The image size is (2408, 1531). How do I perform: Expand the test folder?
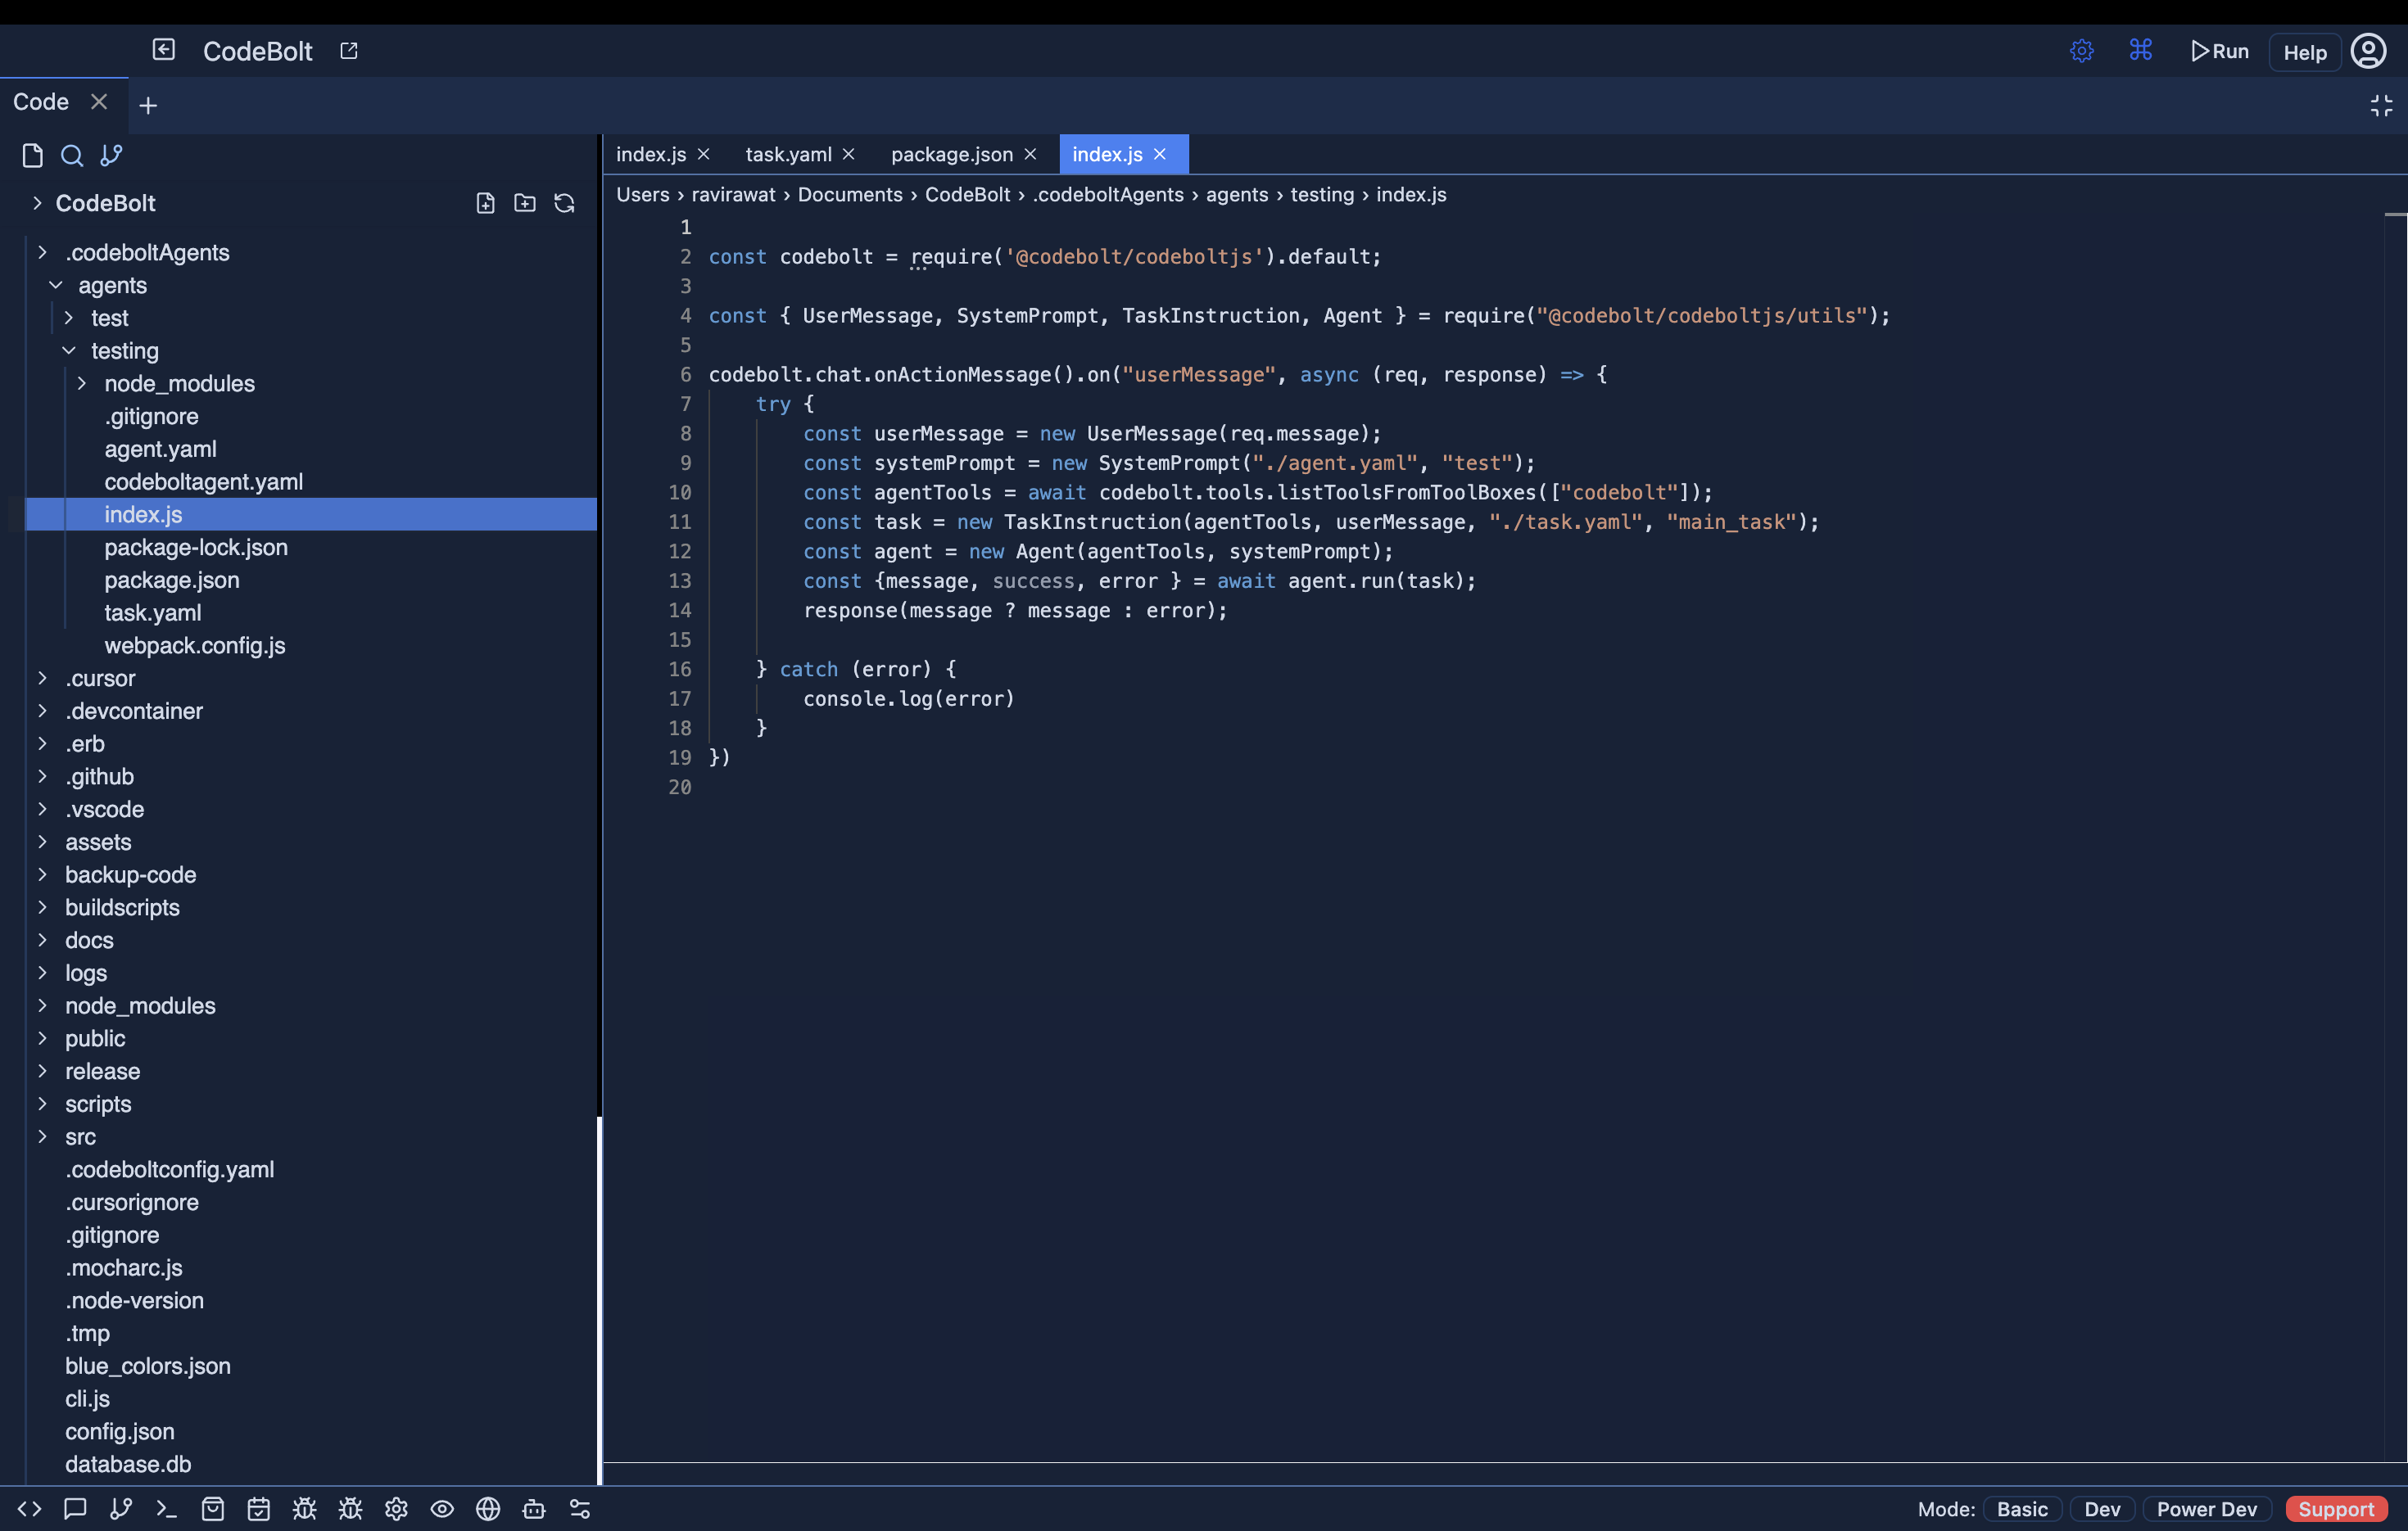point(69,318)
